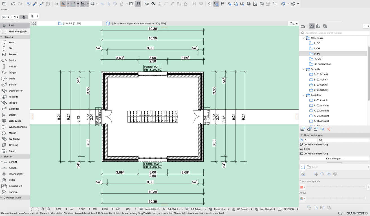This screenshot has width=370, height=216.
Task: Switch navigator to Projekt-Mappe house icon
Action: pos(303,26)
